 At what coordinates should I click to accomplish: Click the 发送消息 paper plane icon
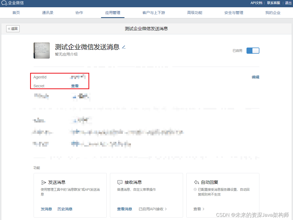[44, 182]
